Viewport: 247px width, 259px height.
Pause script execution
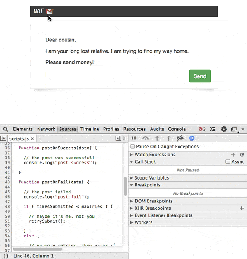click(x=134, y=138)
